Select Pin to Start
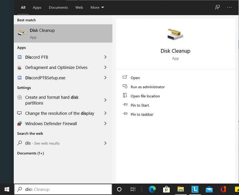 [x=140, y=105]
